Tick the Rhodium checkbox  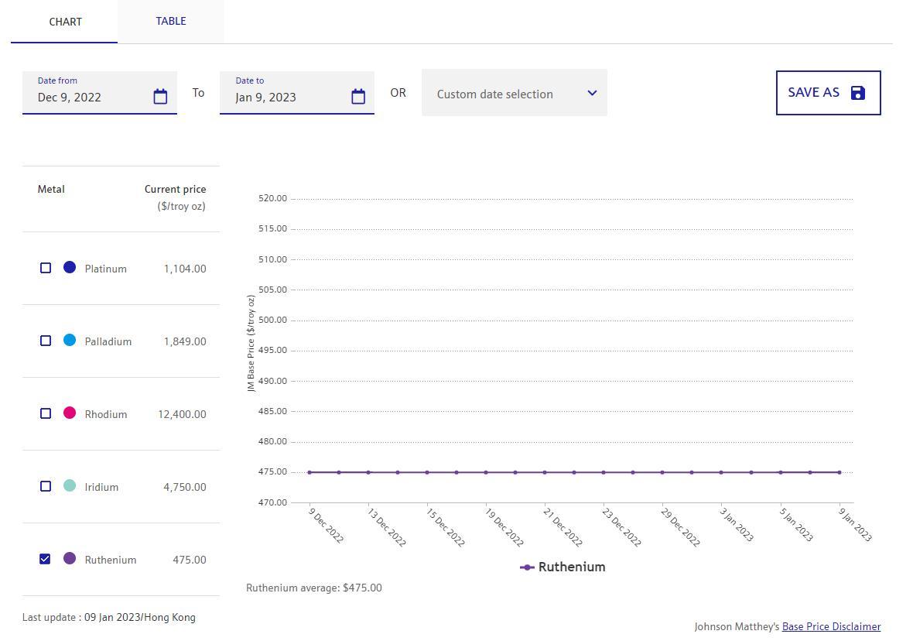[x=46, y=413]
